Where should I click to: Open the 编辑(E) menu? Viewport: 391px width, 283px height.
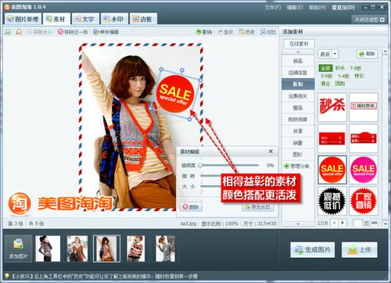click(x=295, y=7)
